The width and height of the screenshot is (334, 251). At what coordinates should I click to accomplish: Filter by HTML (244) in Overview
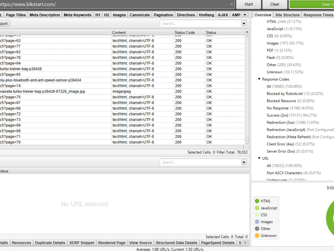click(x=284, y=21)
